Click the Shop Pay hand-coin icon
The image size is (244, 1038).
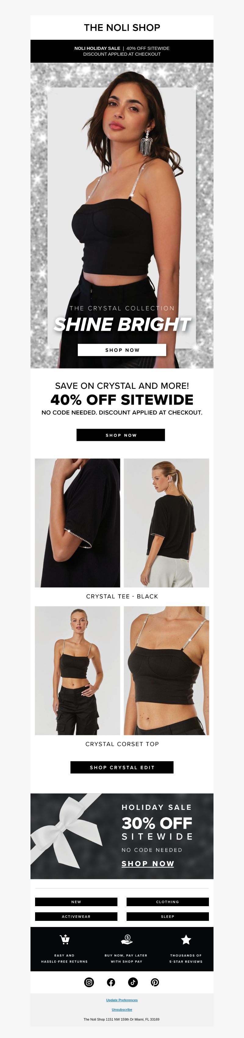click(127, 940)
